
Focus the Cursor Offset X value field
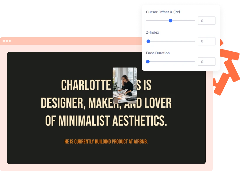pyautogui.click(x=207, y=21)
